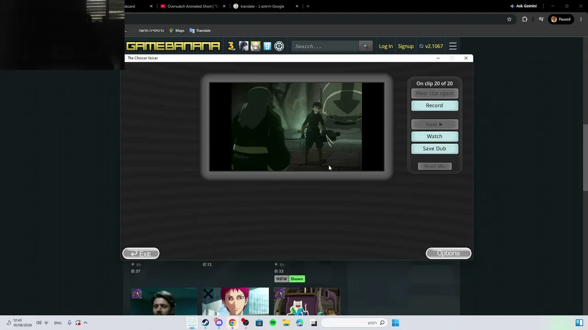Viewport: 588px width, 330px height.
Task: Open the white wheel game icon
Action: tap(279, 46)
